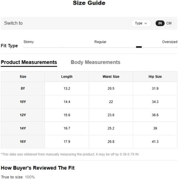Select the Product Measurements tab
This screenshot has width=178, height=179.
click(29, 62)
